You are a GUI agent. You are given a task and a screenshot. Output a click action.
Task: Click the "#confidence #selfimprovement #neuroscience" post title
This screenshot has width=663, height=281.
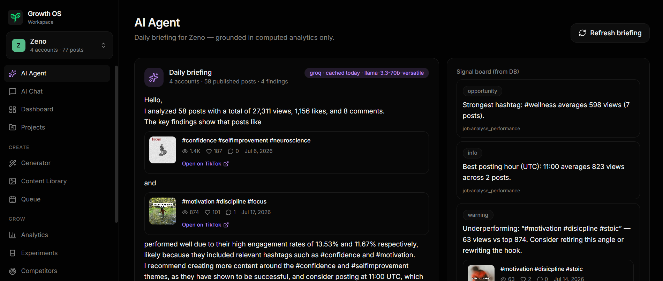[x=246, y=140]
